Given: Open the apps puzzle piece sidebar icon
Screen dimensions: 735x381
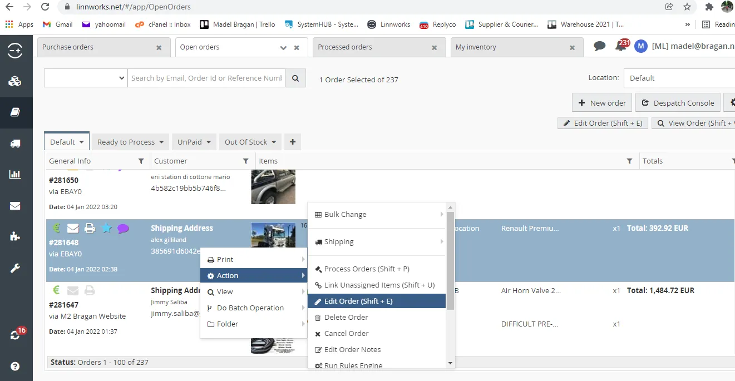Looking at the screenshot, I should (15, 236).
